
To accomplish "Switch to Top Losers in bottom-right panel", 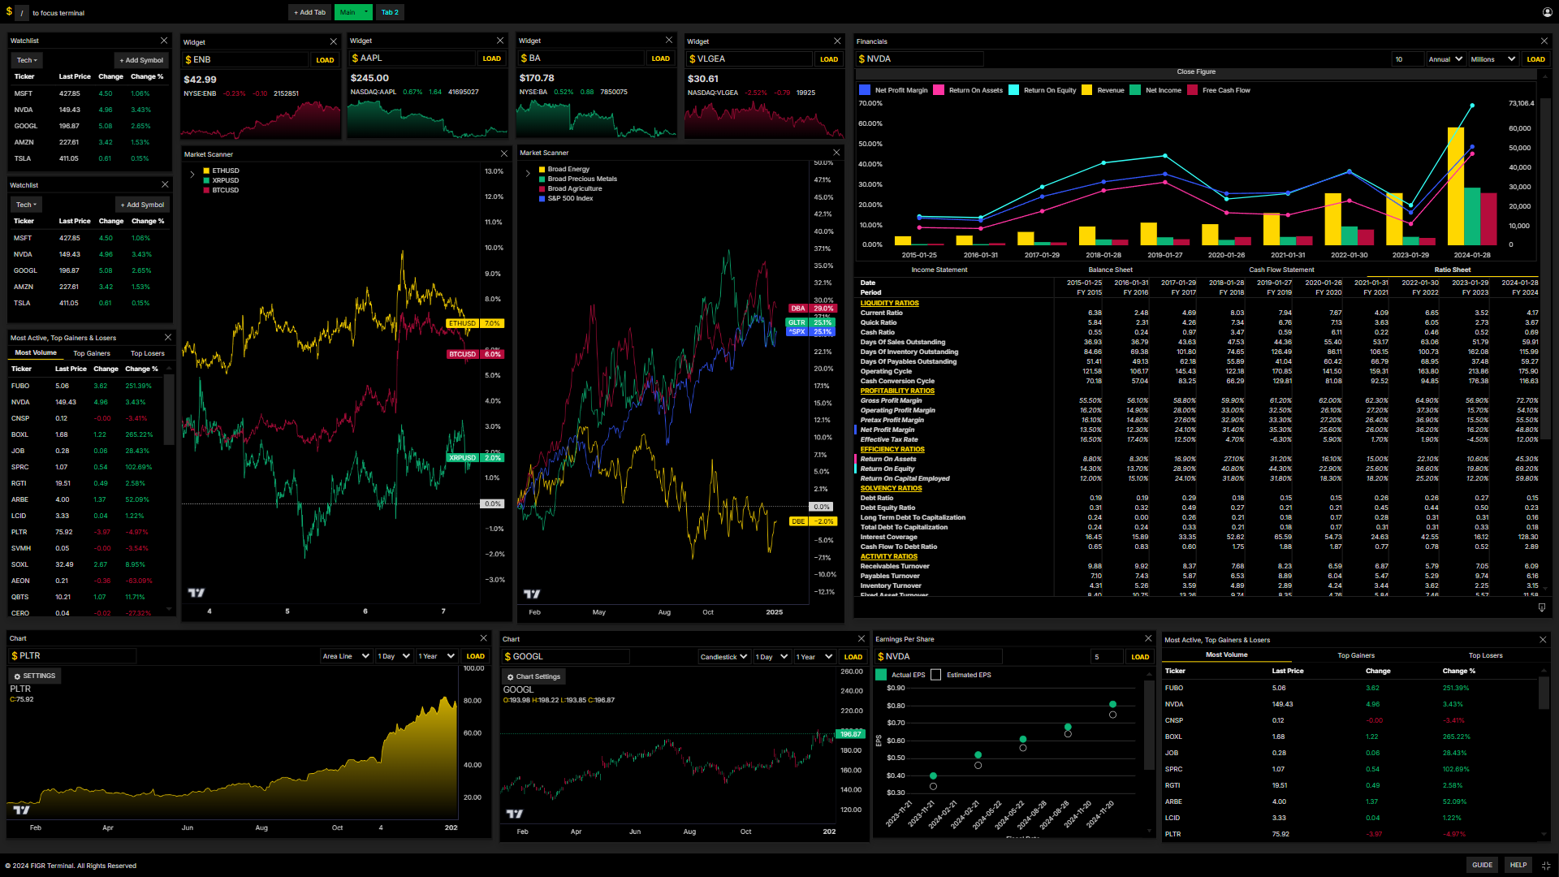I will click(1485, 655).
